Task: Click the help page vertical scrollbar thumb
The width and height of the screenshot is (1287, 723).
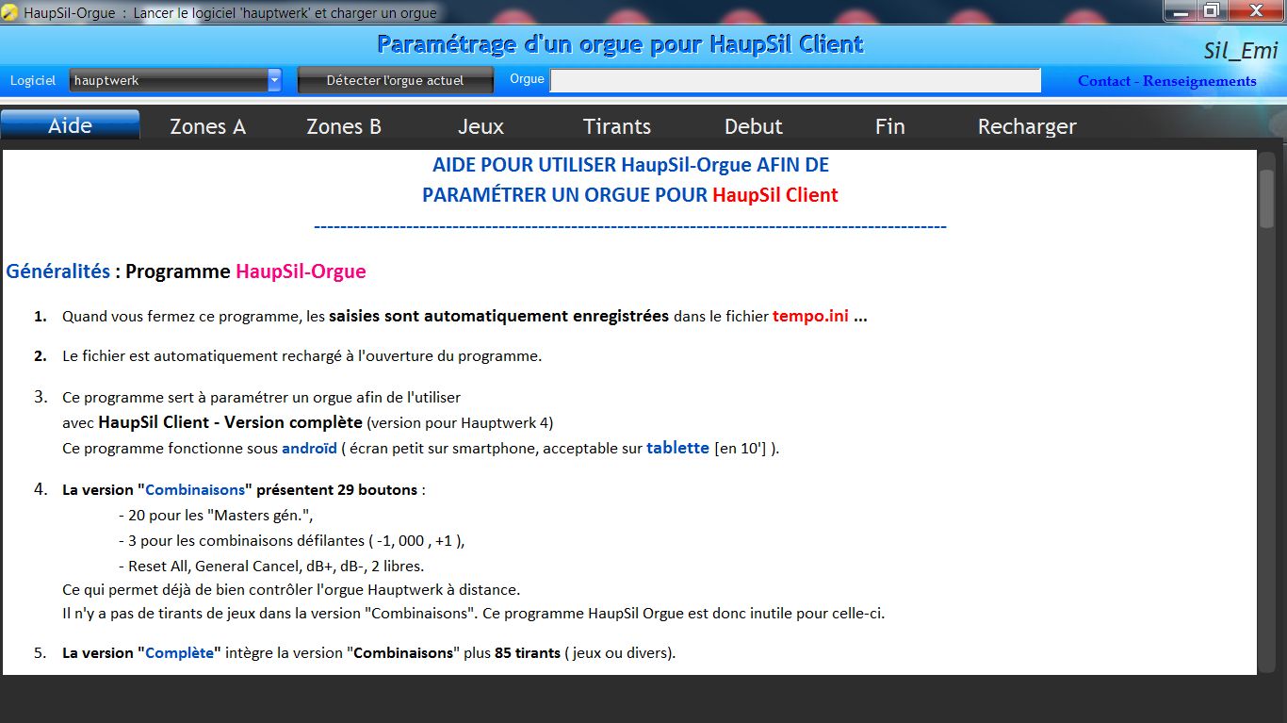Action: point(1266,198)
